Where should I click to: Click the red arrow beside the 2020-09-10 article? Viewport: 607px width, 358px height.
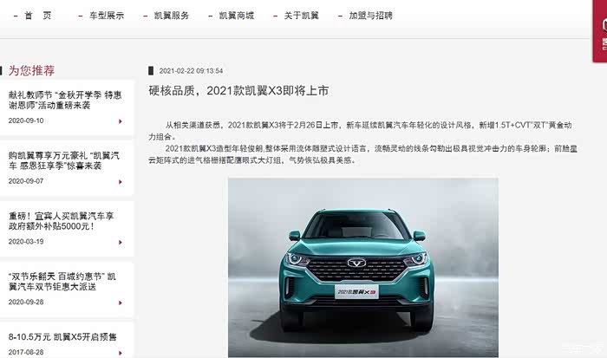point(121,121)
